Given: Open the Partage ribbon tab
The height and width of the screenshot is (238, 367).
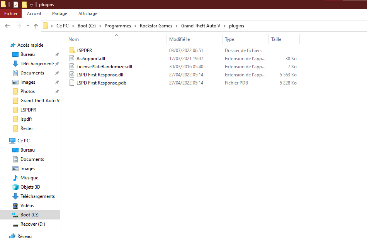Looking at the screenshot, I should click(59, 14).
